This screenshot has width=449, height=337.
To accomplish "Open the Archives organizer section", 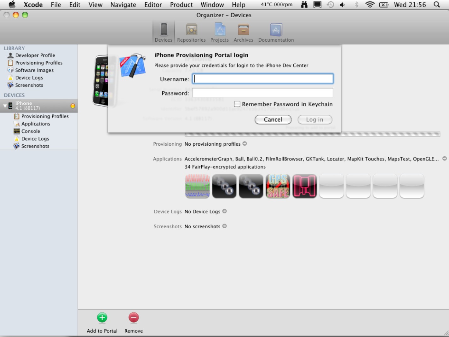I will click(x=243, y=32).
